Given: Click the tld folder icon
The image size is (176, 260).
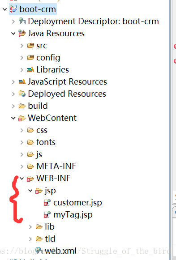Looking at the screenshot, I should [39, 239].
